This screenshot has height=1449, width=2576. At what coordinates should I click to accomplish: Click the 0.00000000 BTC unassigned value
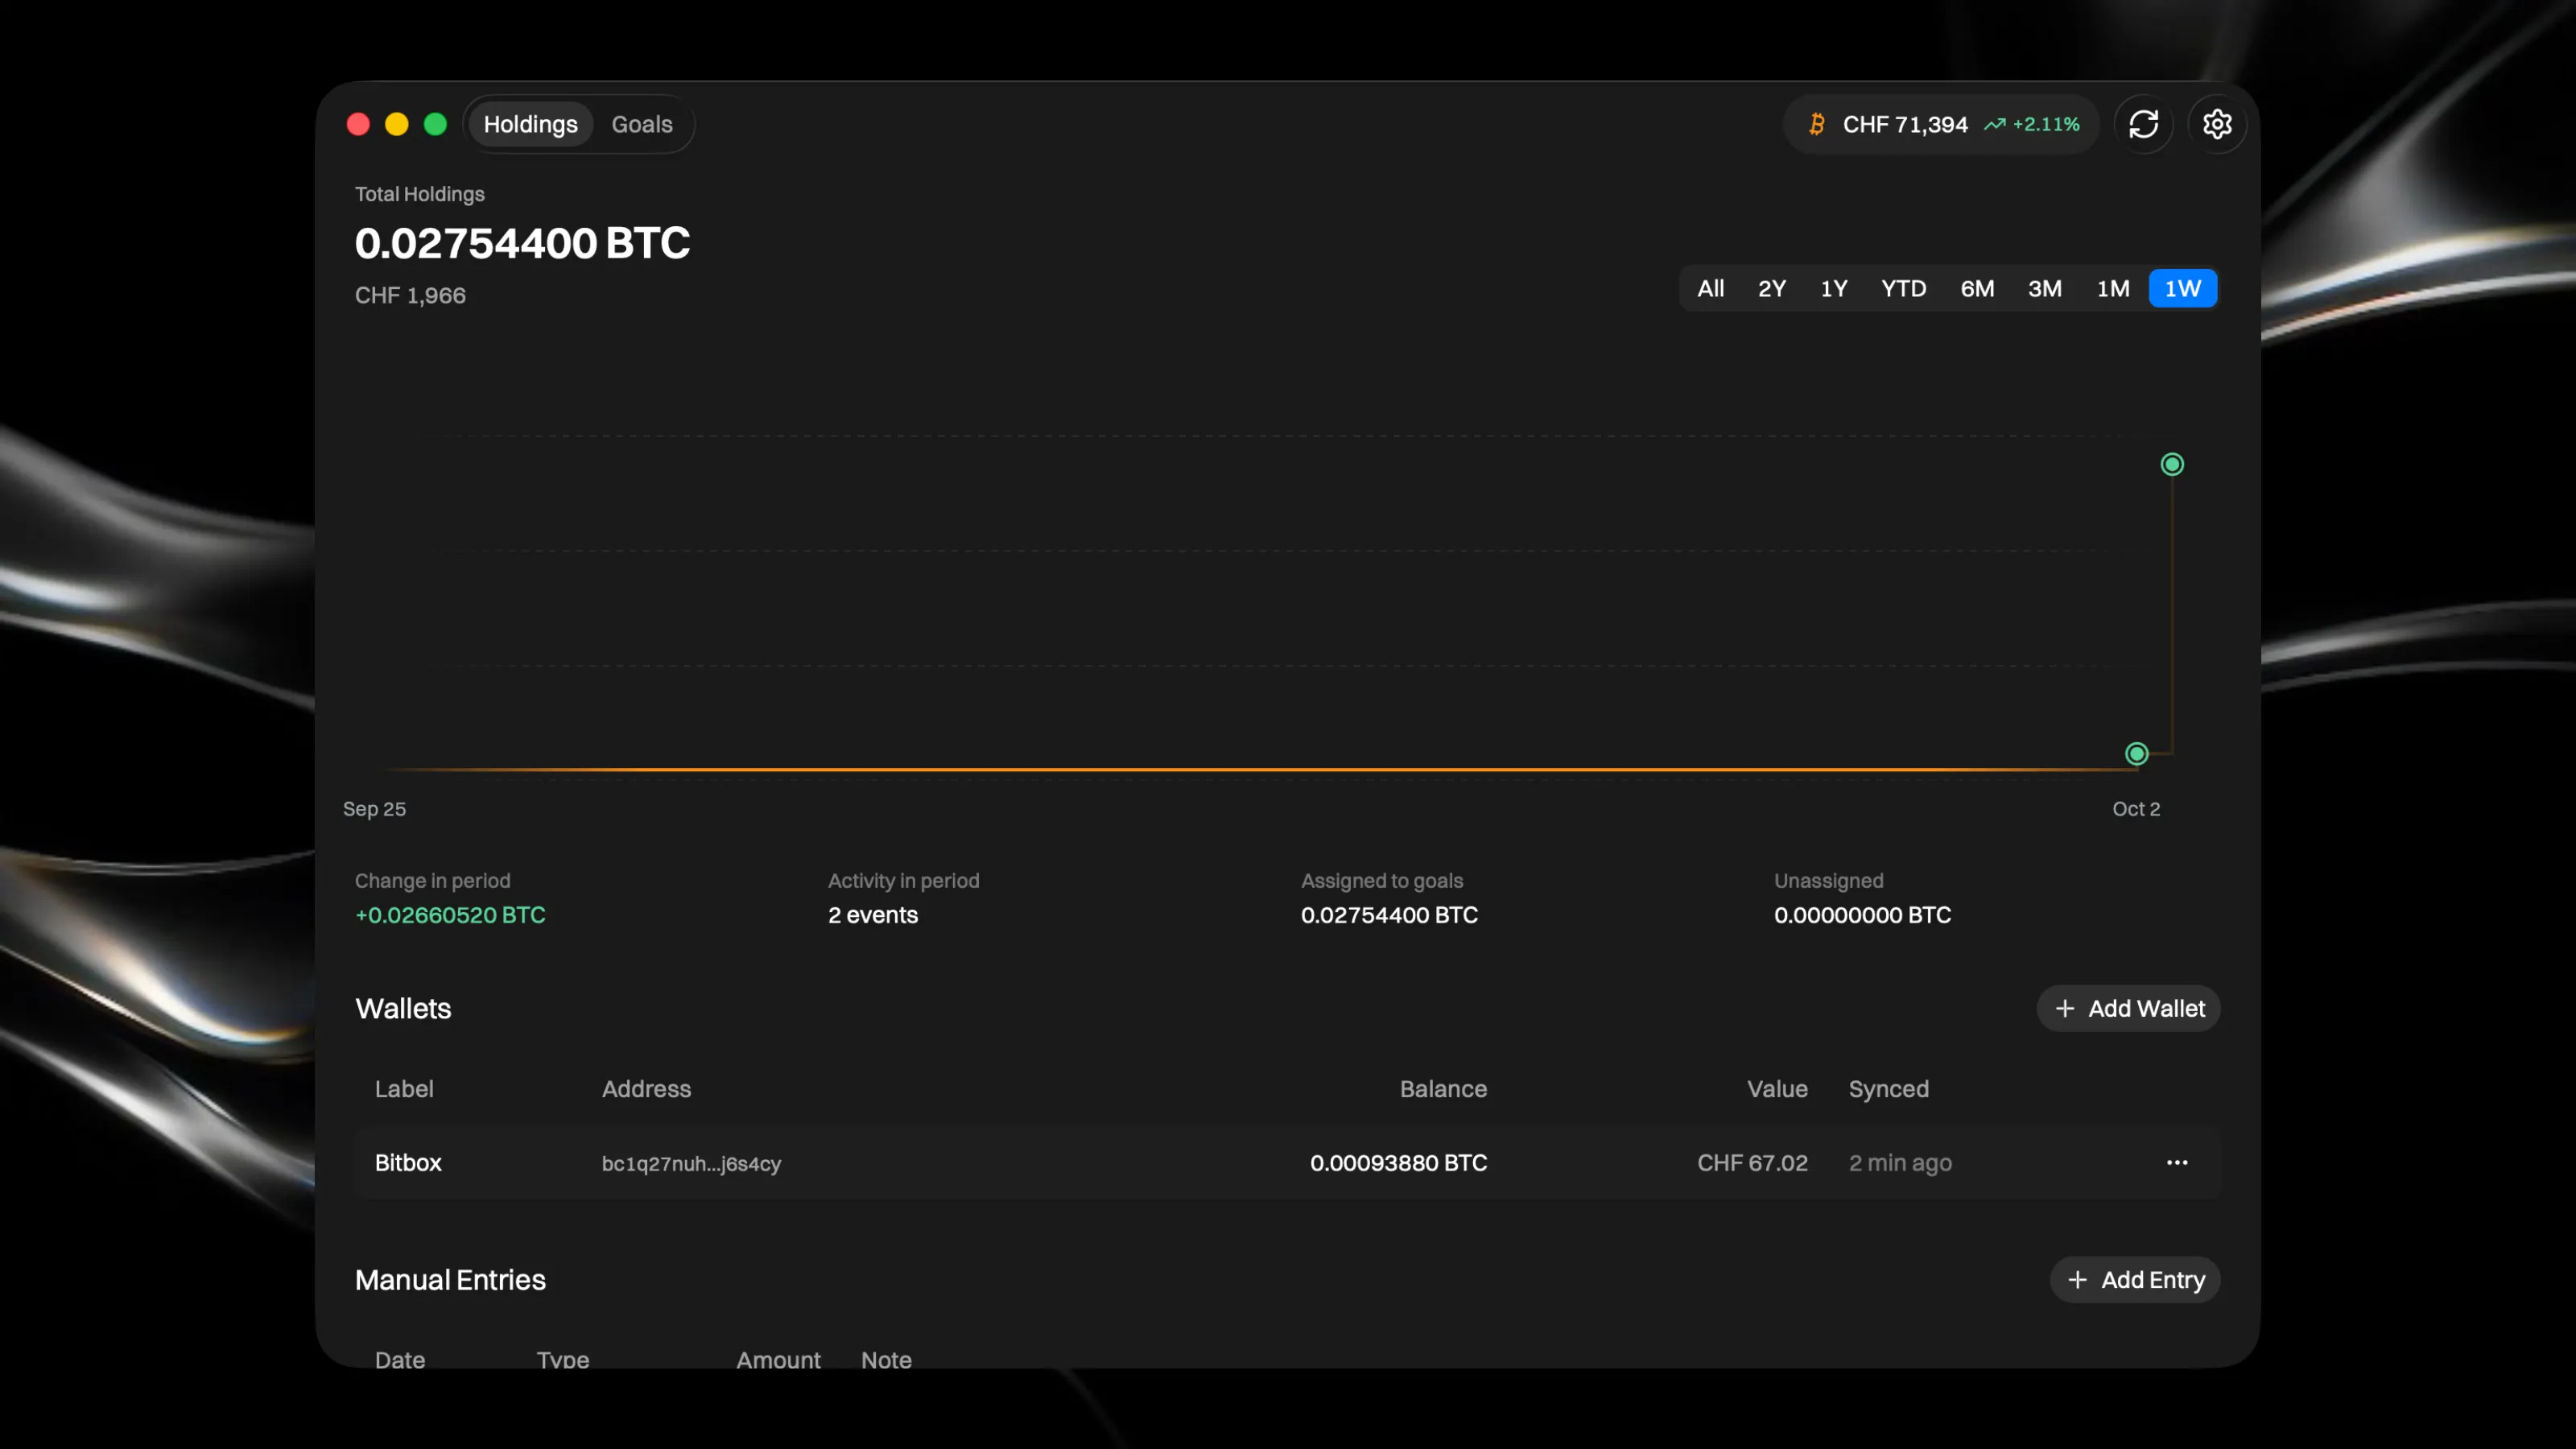click(x=1862, y=915)
